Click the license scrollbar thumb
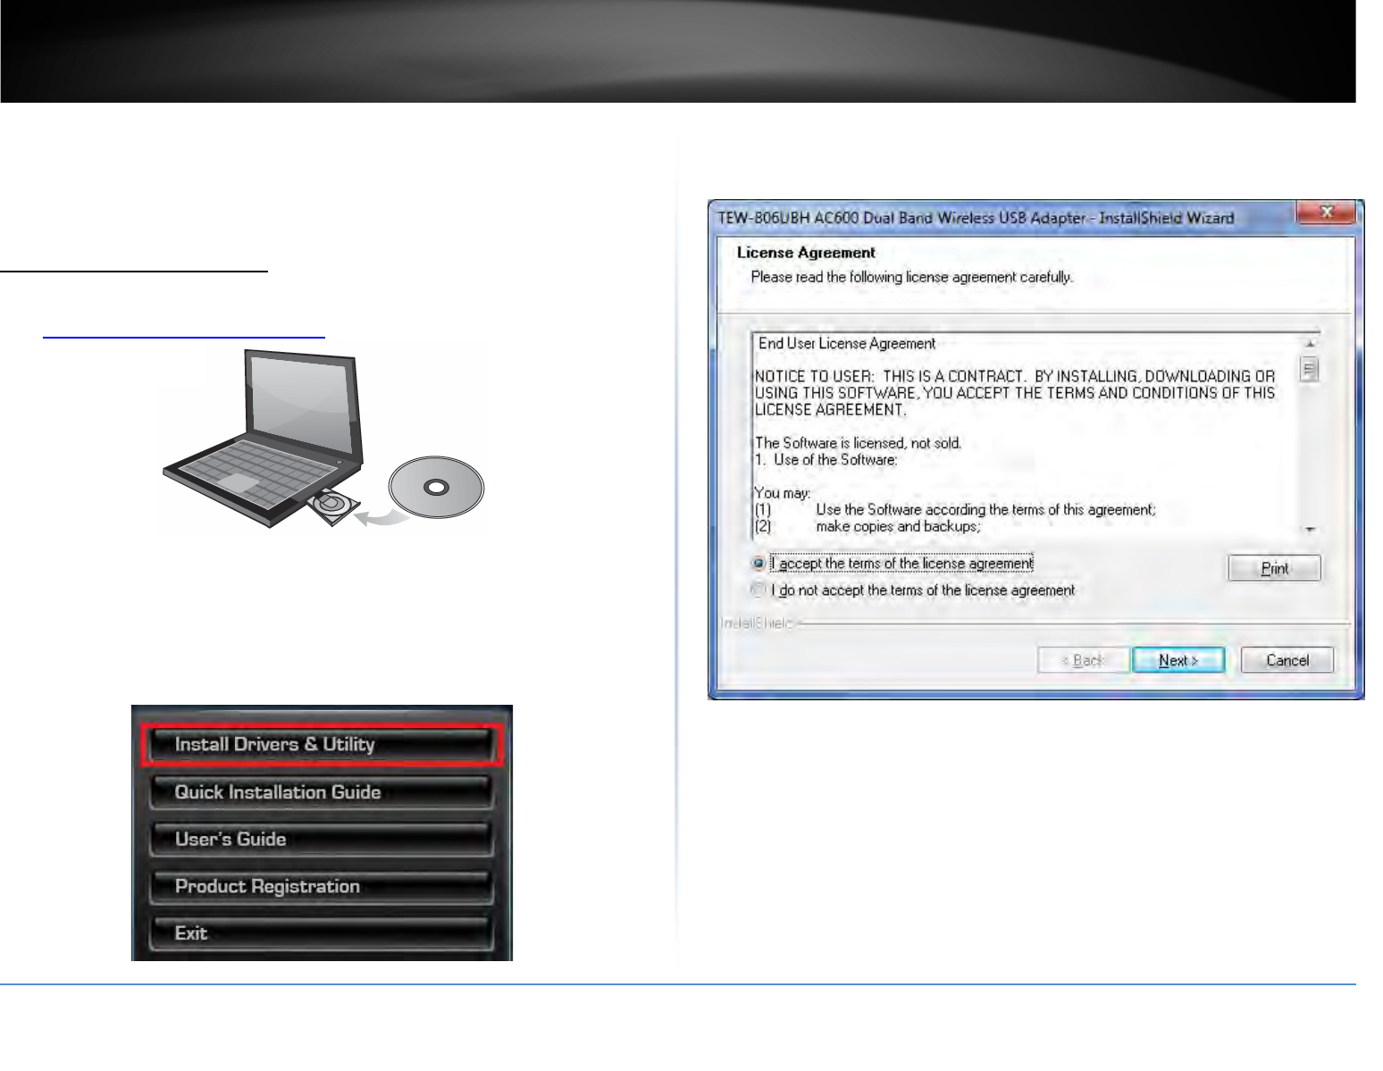This screenshot has height=1071, width=1383. coord(1310,369)
